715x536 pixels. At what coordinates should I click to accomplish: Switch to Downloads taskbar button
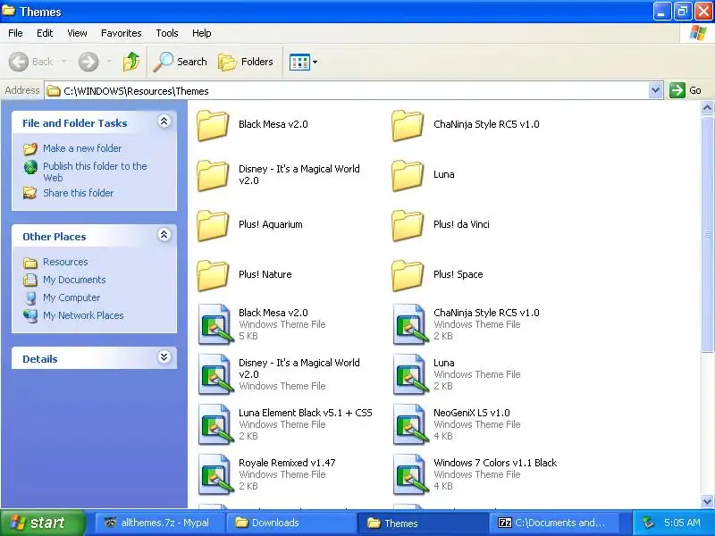(x=291, y=523)
